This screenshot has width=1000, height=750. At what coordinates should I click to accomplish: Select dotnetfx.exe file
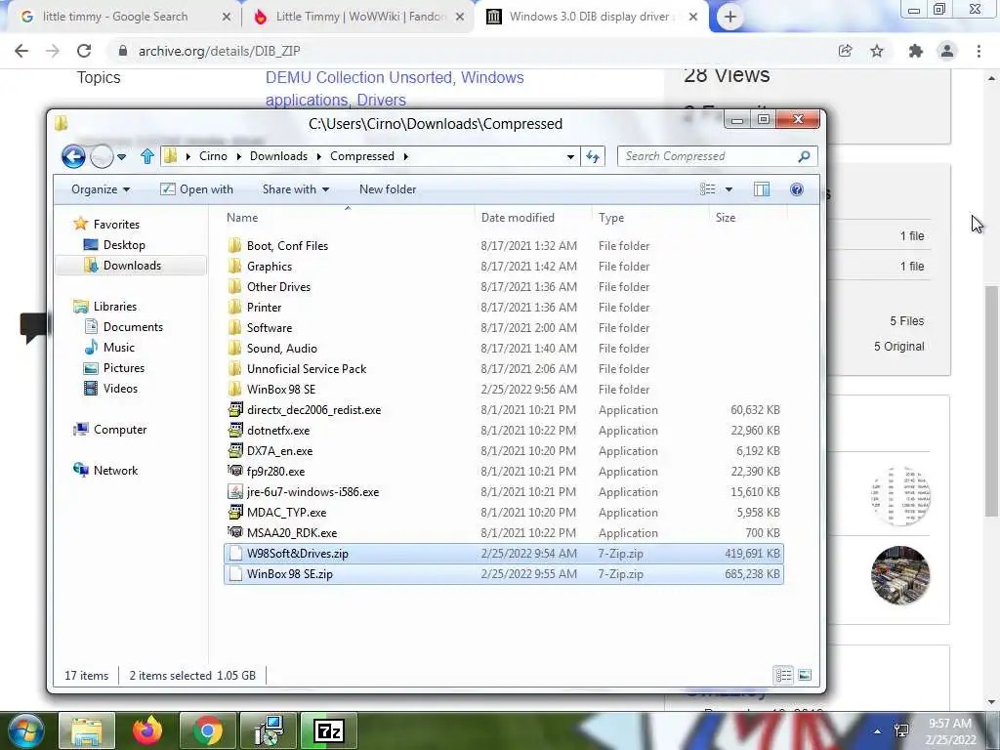(504, 431)
